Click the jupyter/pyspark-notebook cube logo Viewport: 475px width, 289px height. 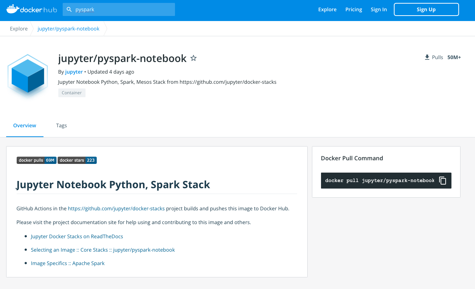27,76
